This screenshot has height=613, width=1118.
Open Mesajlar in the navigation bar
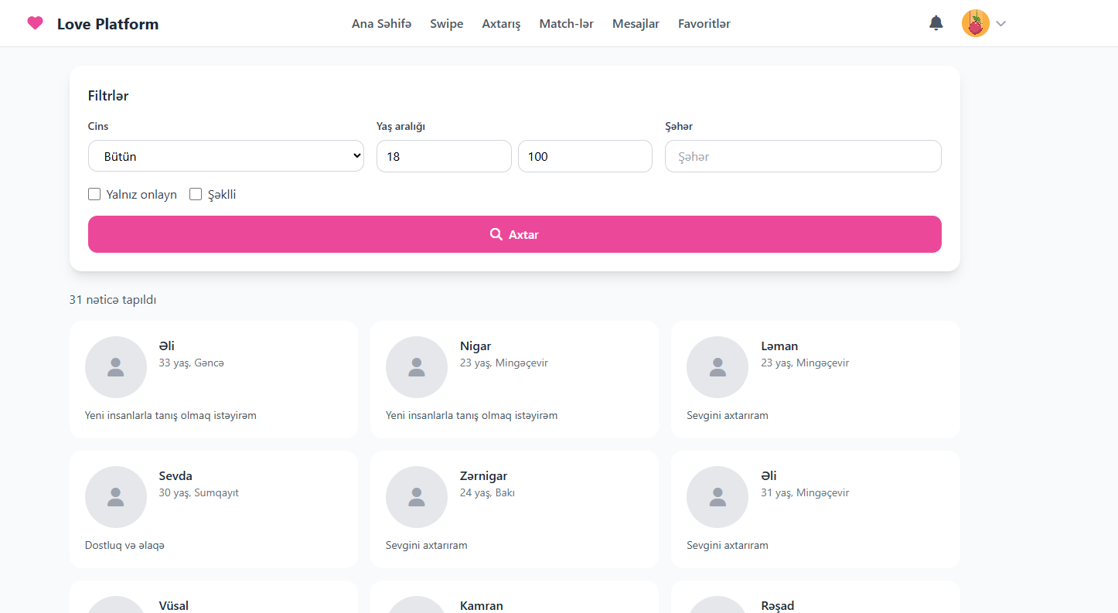coord(636,24)
